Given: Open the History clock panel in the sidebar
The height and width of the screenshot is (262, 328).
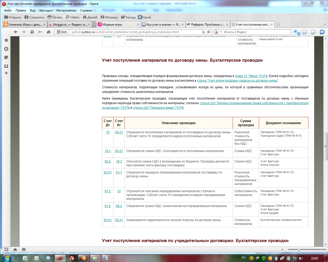Looking at the screenshot, I should point(6,49).
